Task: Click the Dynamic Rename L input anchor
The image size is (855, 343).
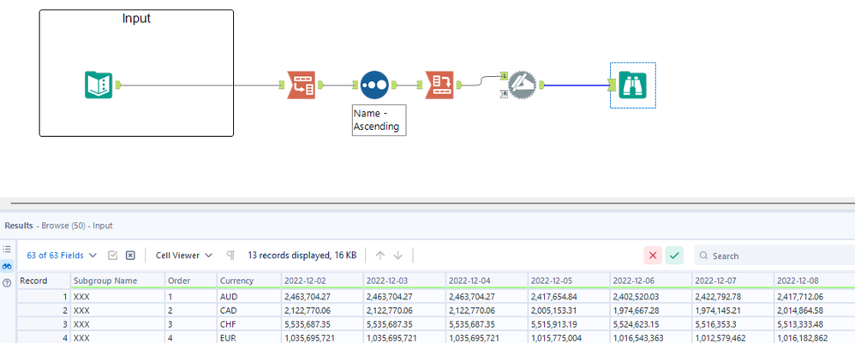Action: pyautogui.click(x=504, y=75)
